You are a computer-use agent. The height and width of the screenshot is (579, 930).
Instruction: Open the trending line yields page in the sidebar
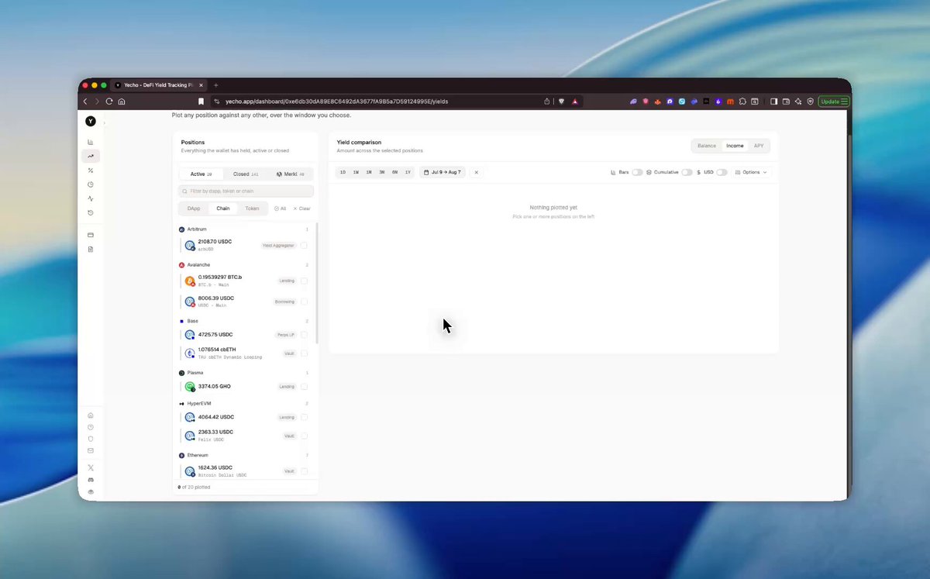pyautogui.click(x=91, y=156)
